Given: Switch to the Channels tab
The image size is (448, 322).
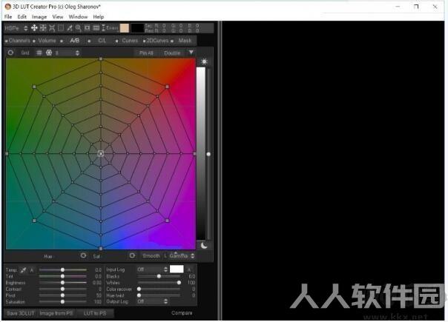Looking at the screenshot, I should pyautogui.click(x=19, y=41).
